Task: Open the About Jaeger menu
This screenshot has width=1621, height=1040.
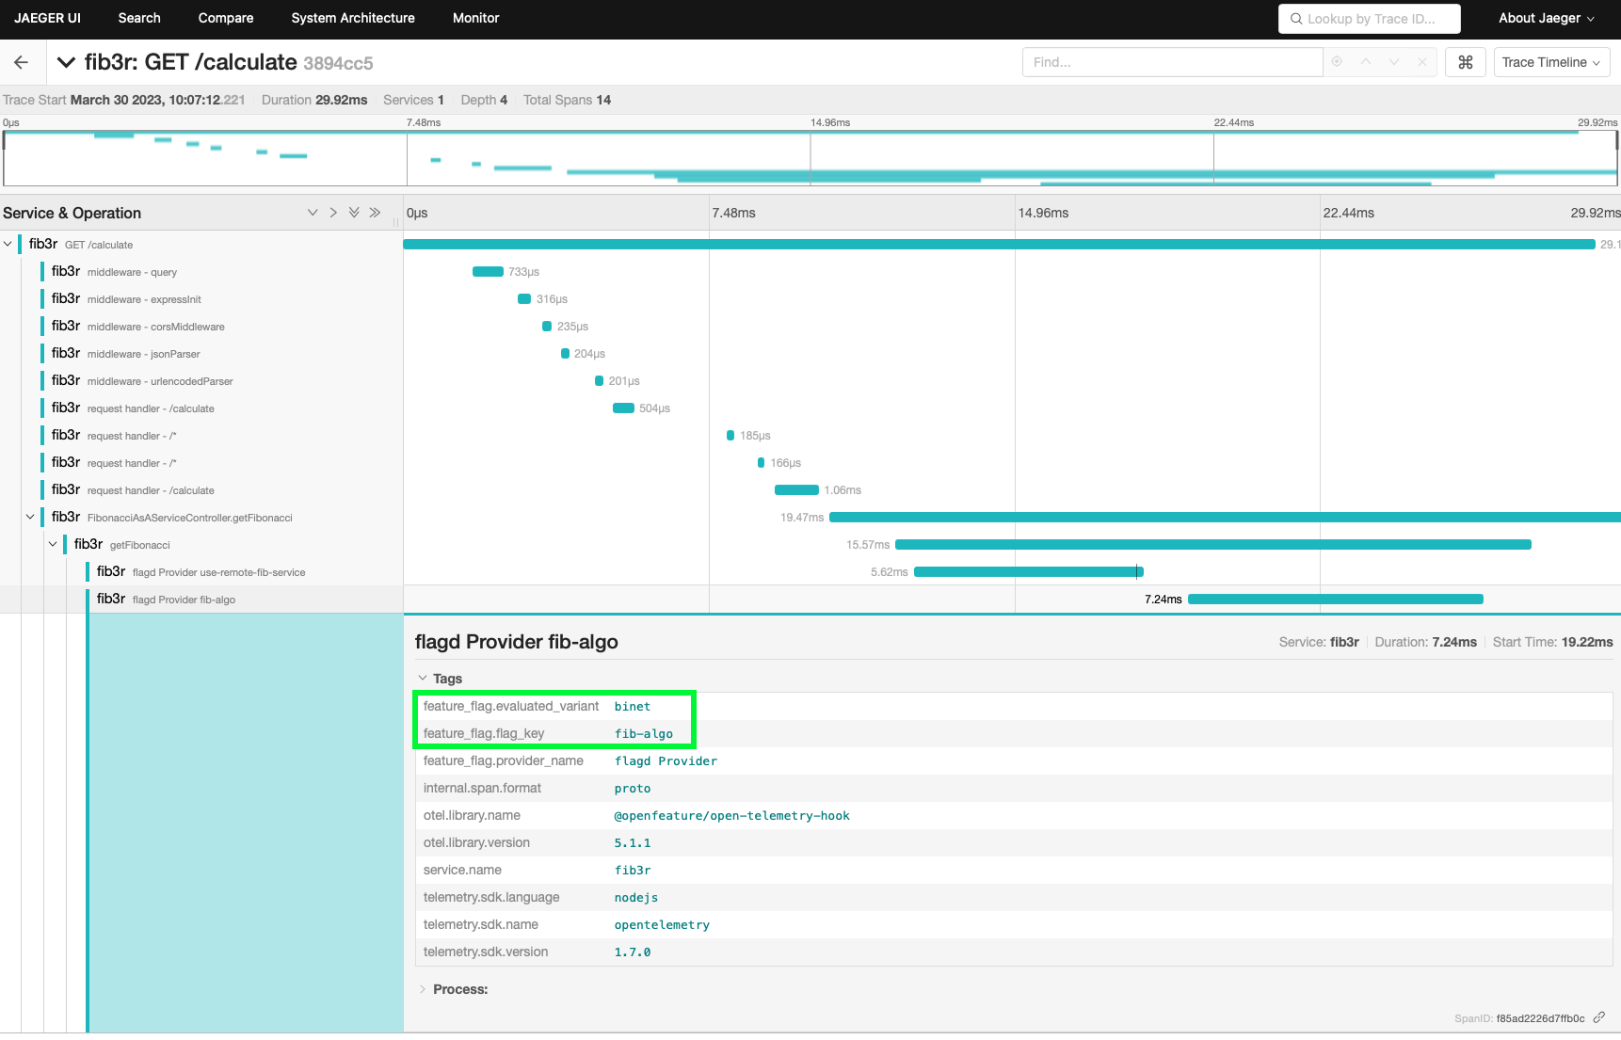Action: [x=1546, y=19]
